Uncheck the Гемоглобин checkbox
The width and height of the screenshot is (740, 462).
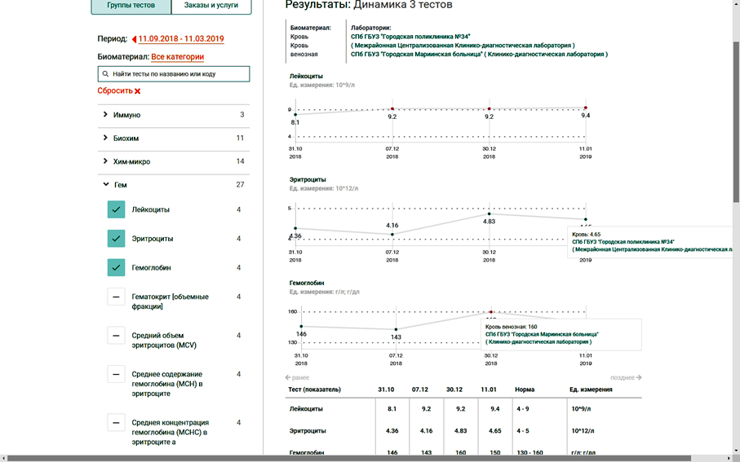(x=116, y=268)
